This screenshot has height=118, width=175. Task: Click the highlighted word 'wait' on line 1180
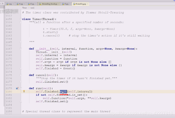[x=63, y=92]
